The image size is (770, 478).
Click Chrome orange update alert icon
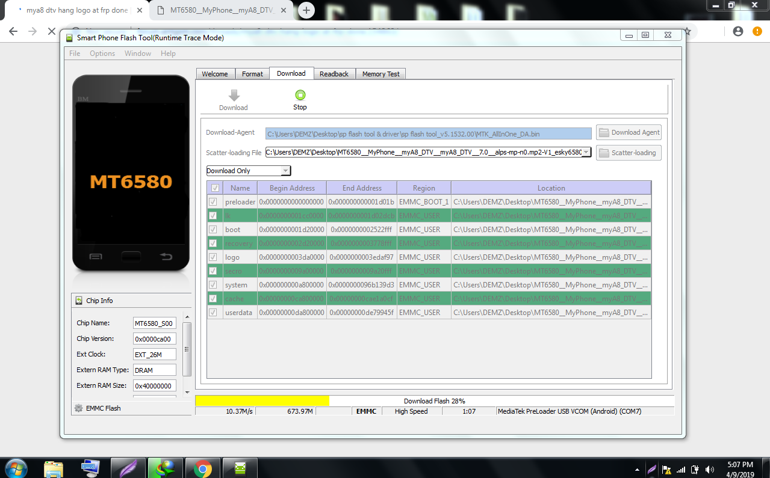coord(757,31)
